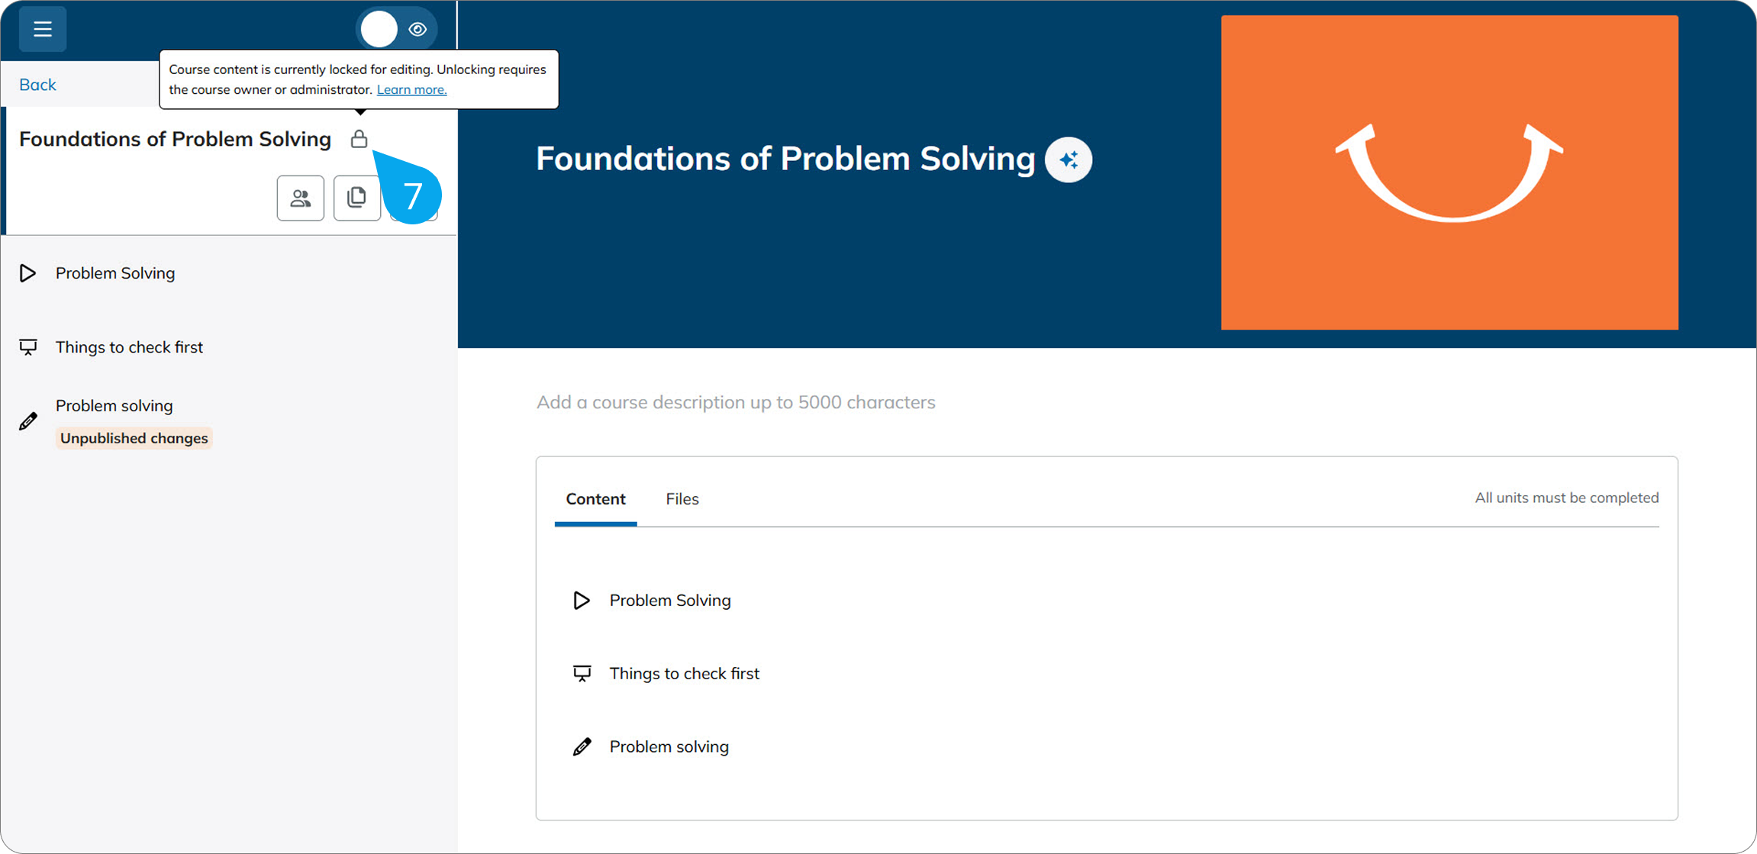The height and width of the screenshot is (854, 1757).
Task: Switch to the Files tab
Action: 682,498
